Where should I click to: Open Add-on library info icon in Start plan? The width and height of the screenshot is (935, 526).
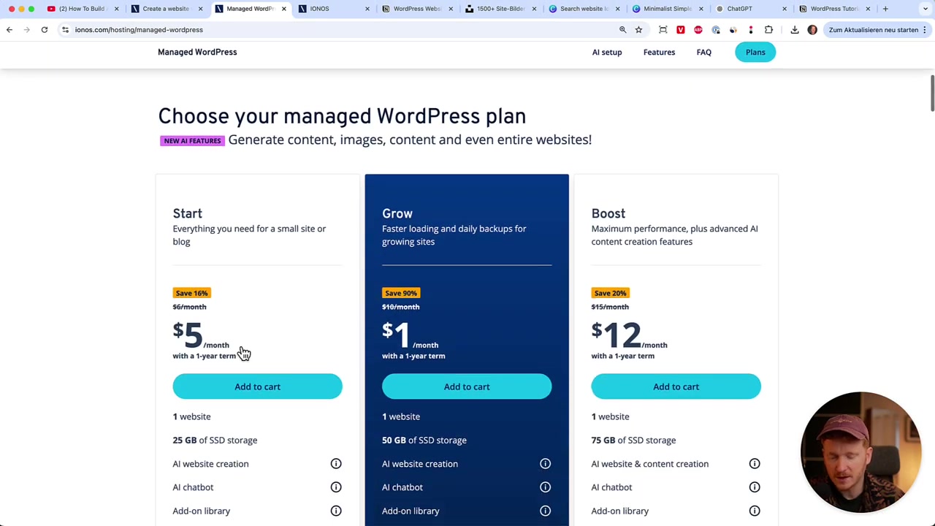click(336, 511)
